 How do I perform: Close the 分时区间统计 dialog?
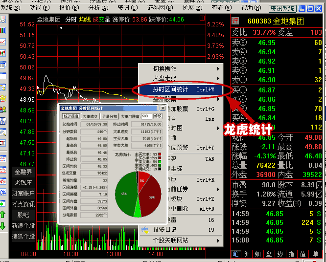tap(163, 109)
